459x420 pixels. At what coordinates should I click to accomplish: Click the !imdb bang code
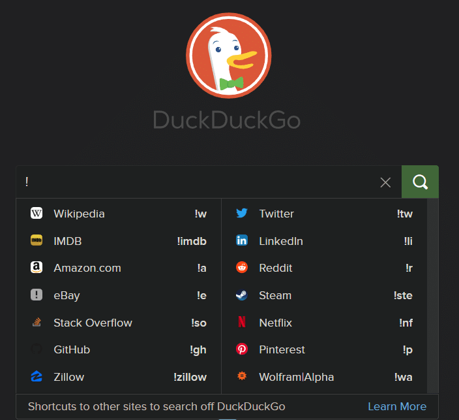192,241
